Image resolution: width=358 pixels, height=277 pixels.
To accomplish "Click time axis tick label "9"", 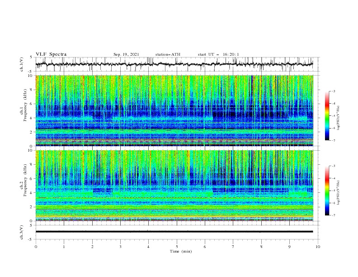I will (289, 247).
